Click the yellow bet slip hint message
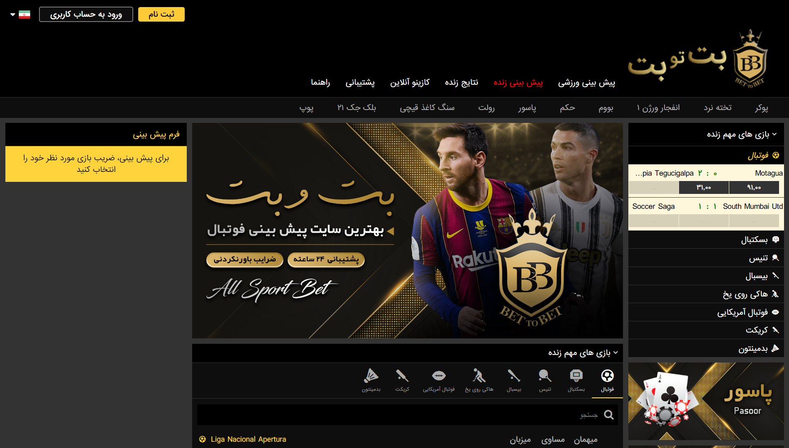This screenshot has height=448, width=789. [x=96, y=164]
